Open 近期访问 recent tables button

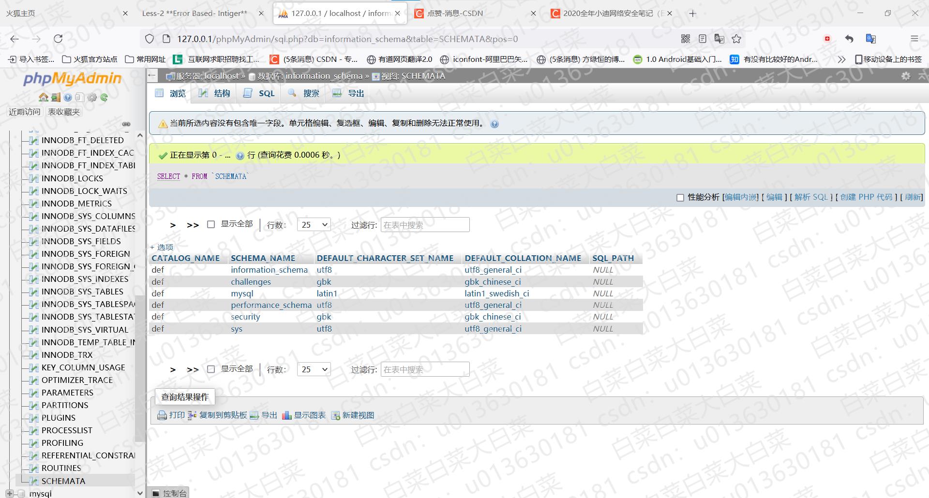click(25, 112)
